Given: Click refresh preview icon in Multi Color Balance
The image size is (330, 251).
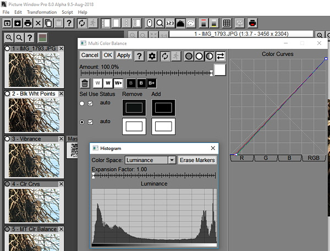Looking at the screenshot, I should tap(165, 56).
